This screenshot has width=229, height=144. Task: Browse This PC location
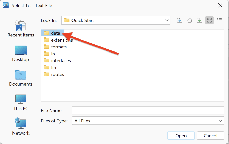coord(21,102)
